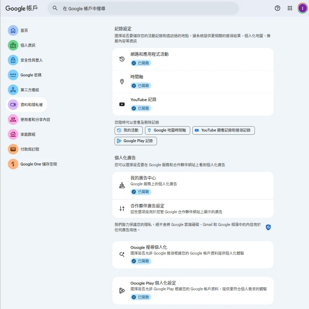
Task: Open the help question mark icon
Action: click(278, 8)
